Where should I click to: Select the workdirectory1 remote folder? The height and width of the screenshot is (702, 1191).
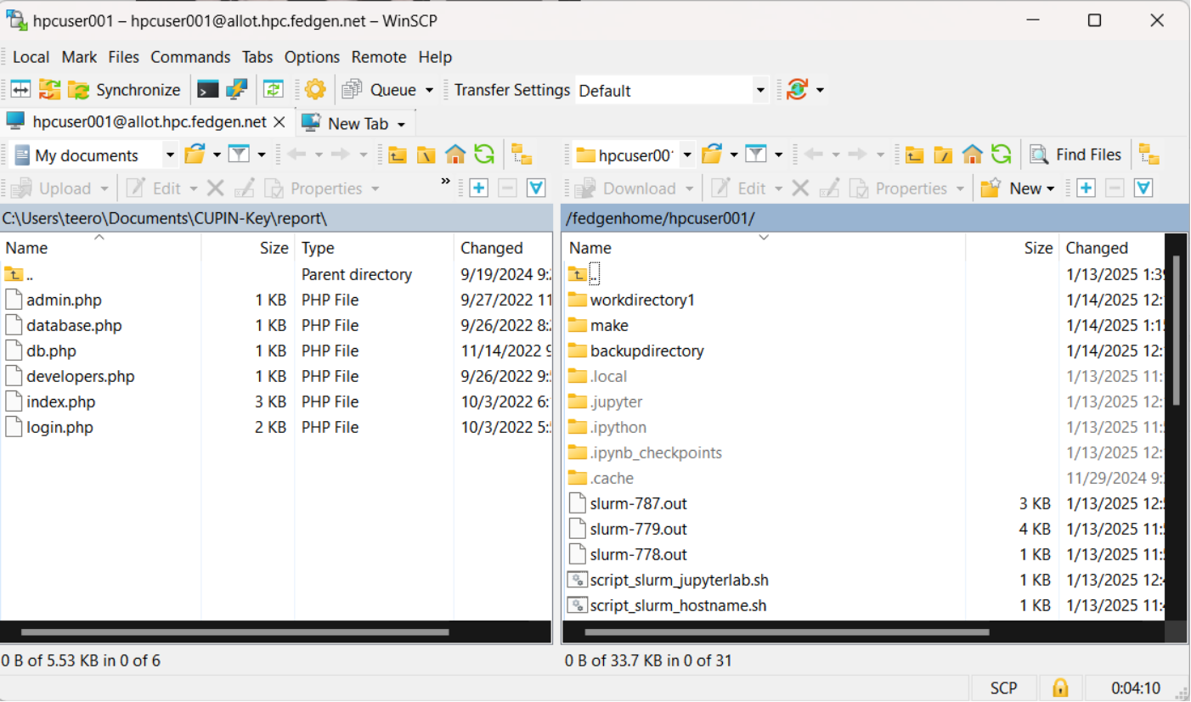[642, 300]
